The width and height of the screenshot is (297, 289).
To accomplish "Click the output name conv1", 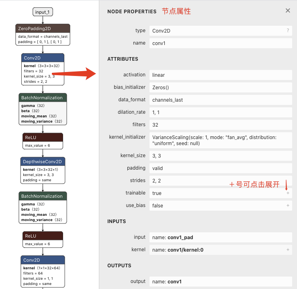I will tap(221, 282).
